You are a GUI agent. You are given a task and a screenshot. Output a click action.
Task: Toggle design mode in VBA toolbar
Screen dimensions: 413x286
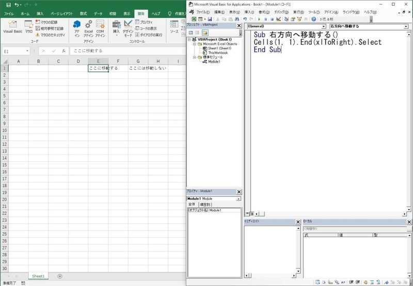click(278, 19)
